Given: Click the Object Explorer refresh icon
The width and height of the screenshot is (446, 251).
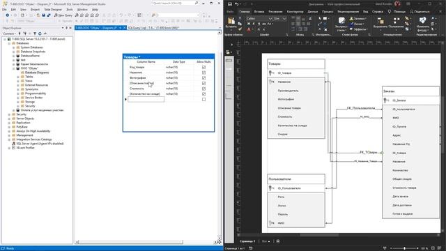Looking at the screenshot, I should point(40,33).
